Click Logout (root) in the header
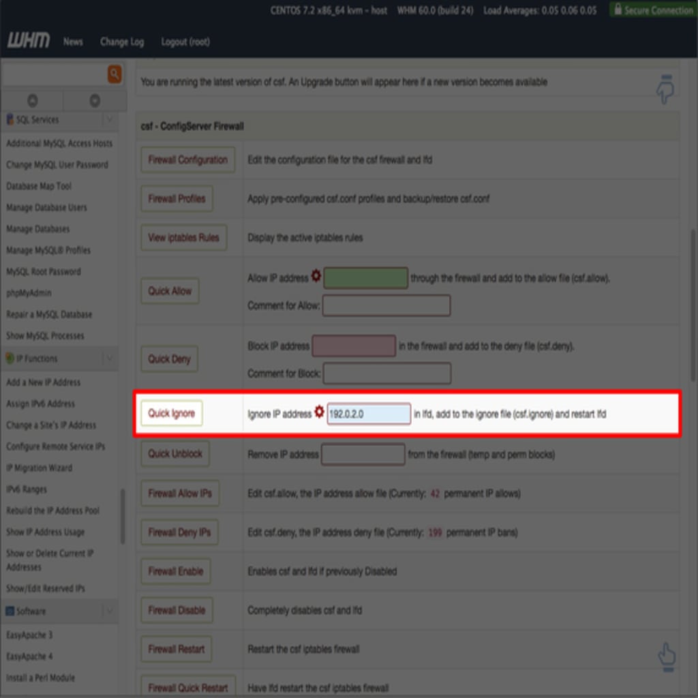This screenshot has width=698, height=698. coord(185,42)
